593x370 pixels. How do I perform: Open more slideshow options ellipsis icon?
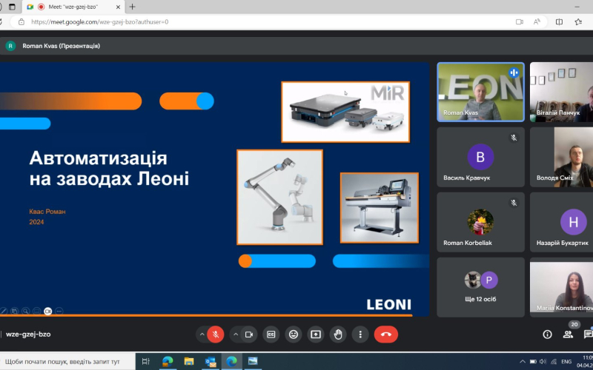pos(59,311)
